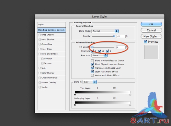Click Underlying Layer black slider triangle
The height and width of the screenshot is (126, 171).
[x=75, y=105]
